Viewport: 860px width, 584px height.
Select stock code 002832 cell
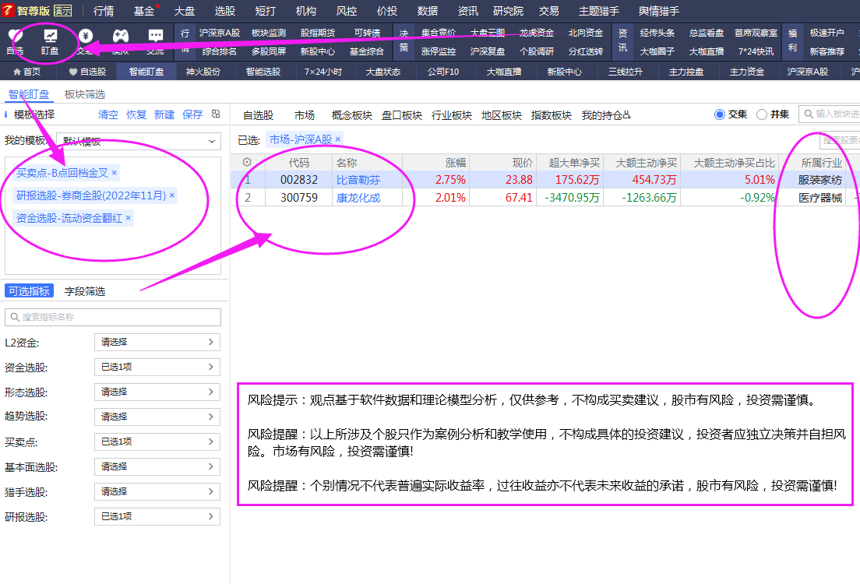click(x=299, y=180)
